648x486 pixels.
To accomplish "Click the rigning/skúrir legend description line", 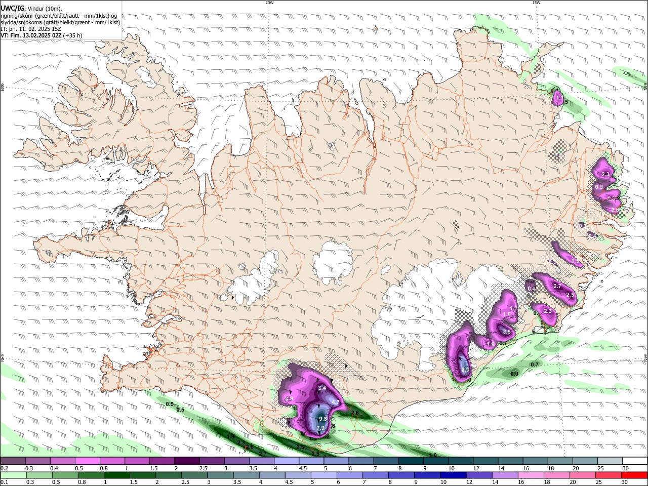I will [x=59, y=16].
